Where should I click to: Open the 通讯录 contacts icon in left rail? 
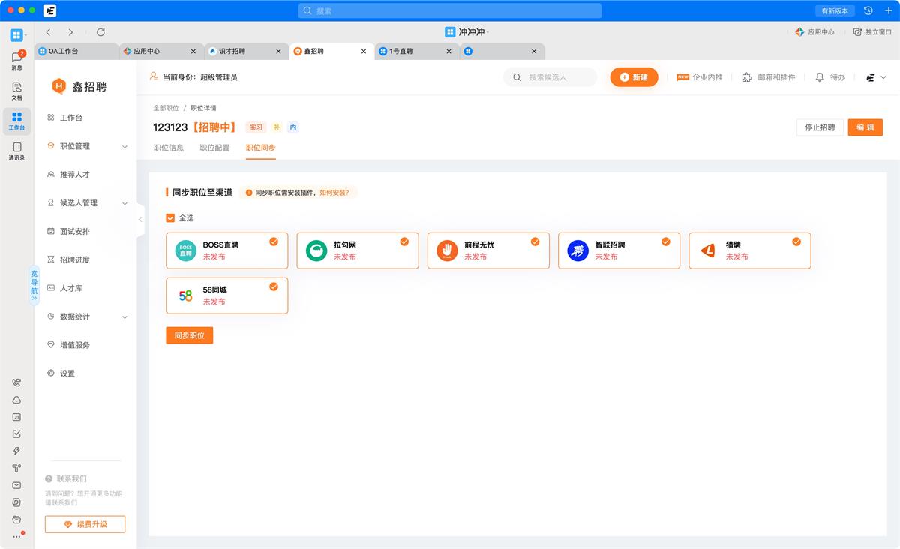16,151
